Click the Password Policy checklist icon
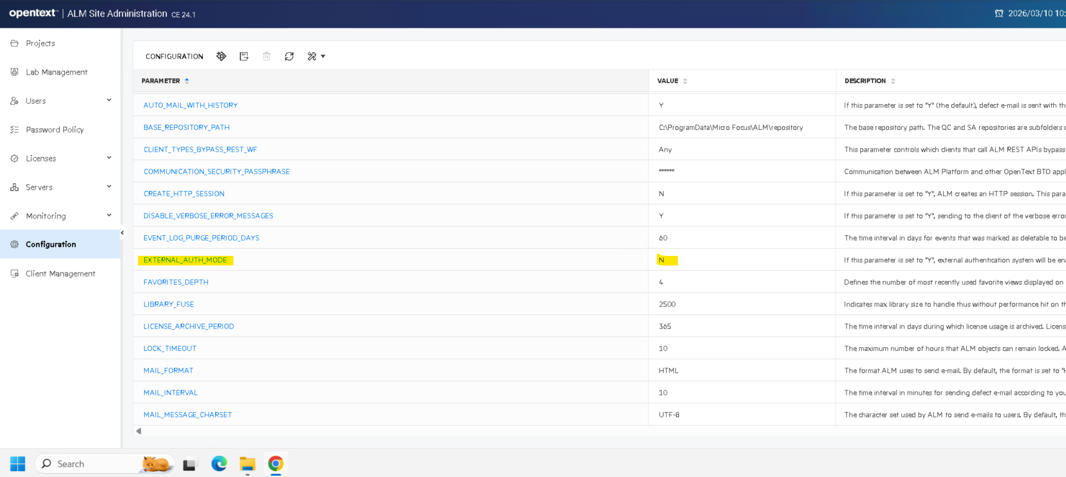1066x477 pixels. point(14,129)
